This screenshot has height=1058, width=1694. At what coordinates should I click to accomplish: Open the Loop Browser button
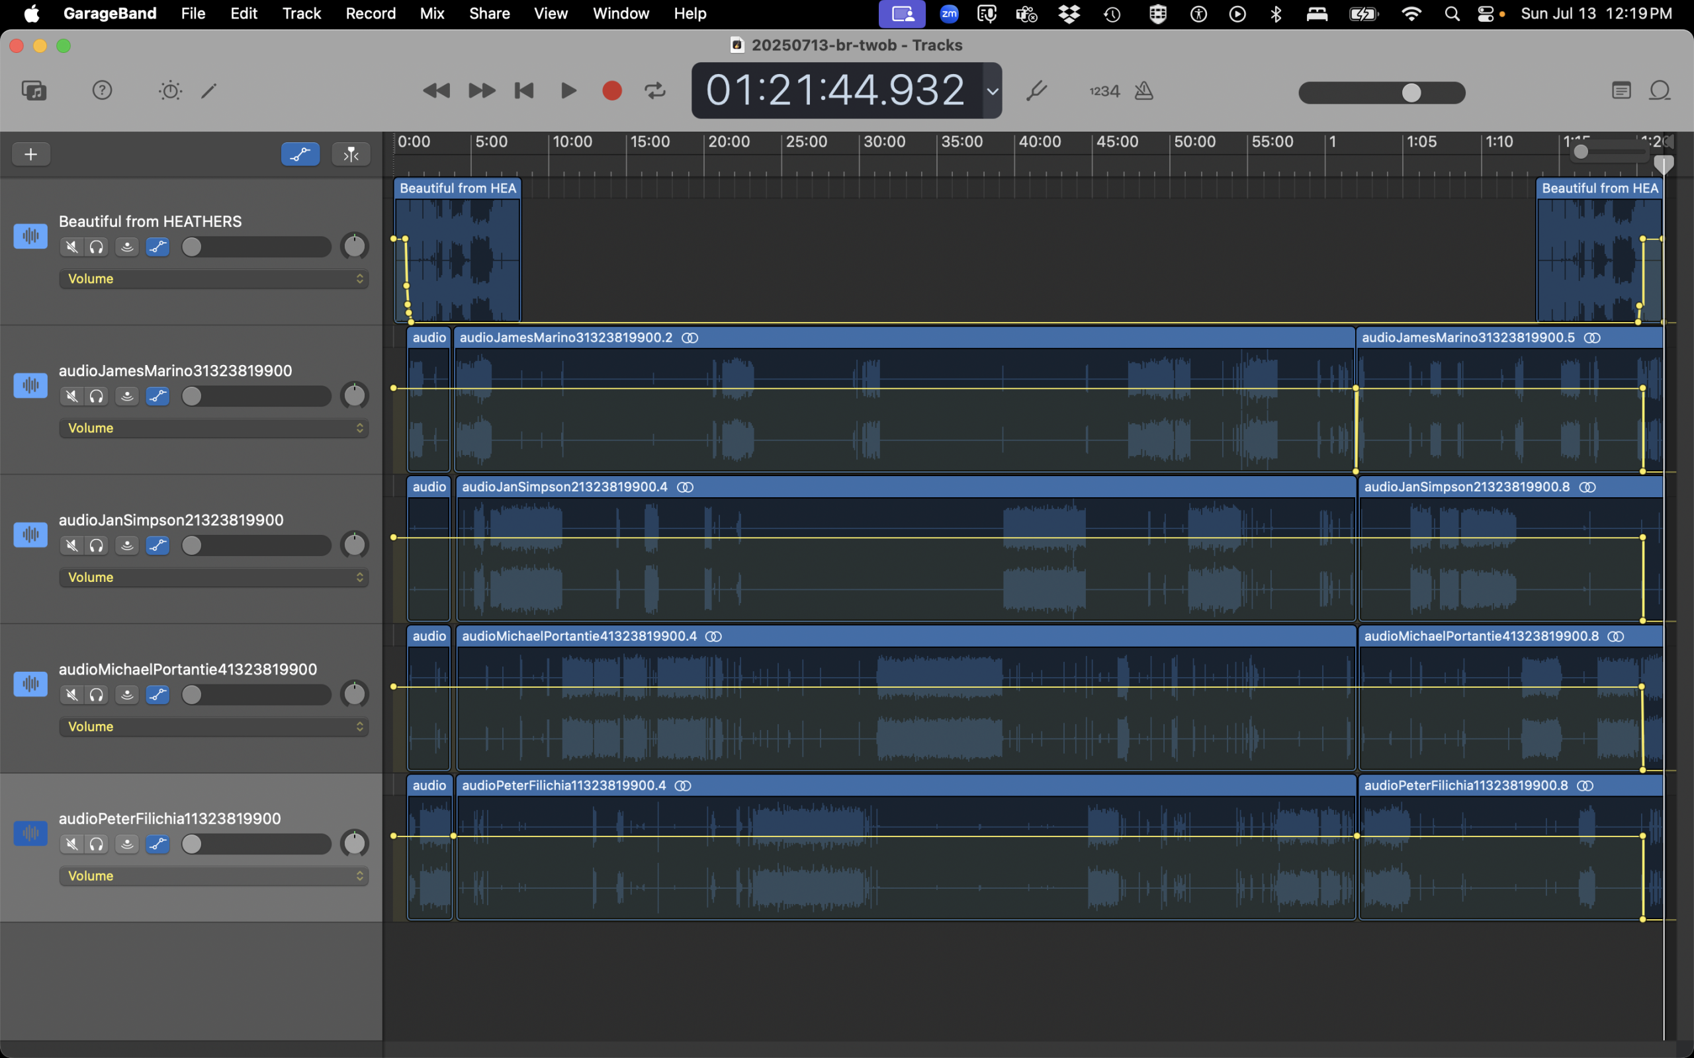click(x=1660, y=91)
